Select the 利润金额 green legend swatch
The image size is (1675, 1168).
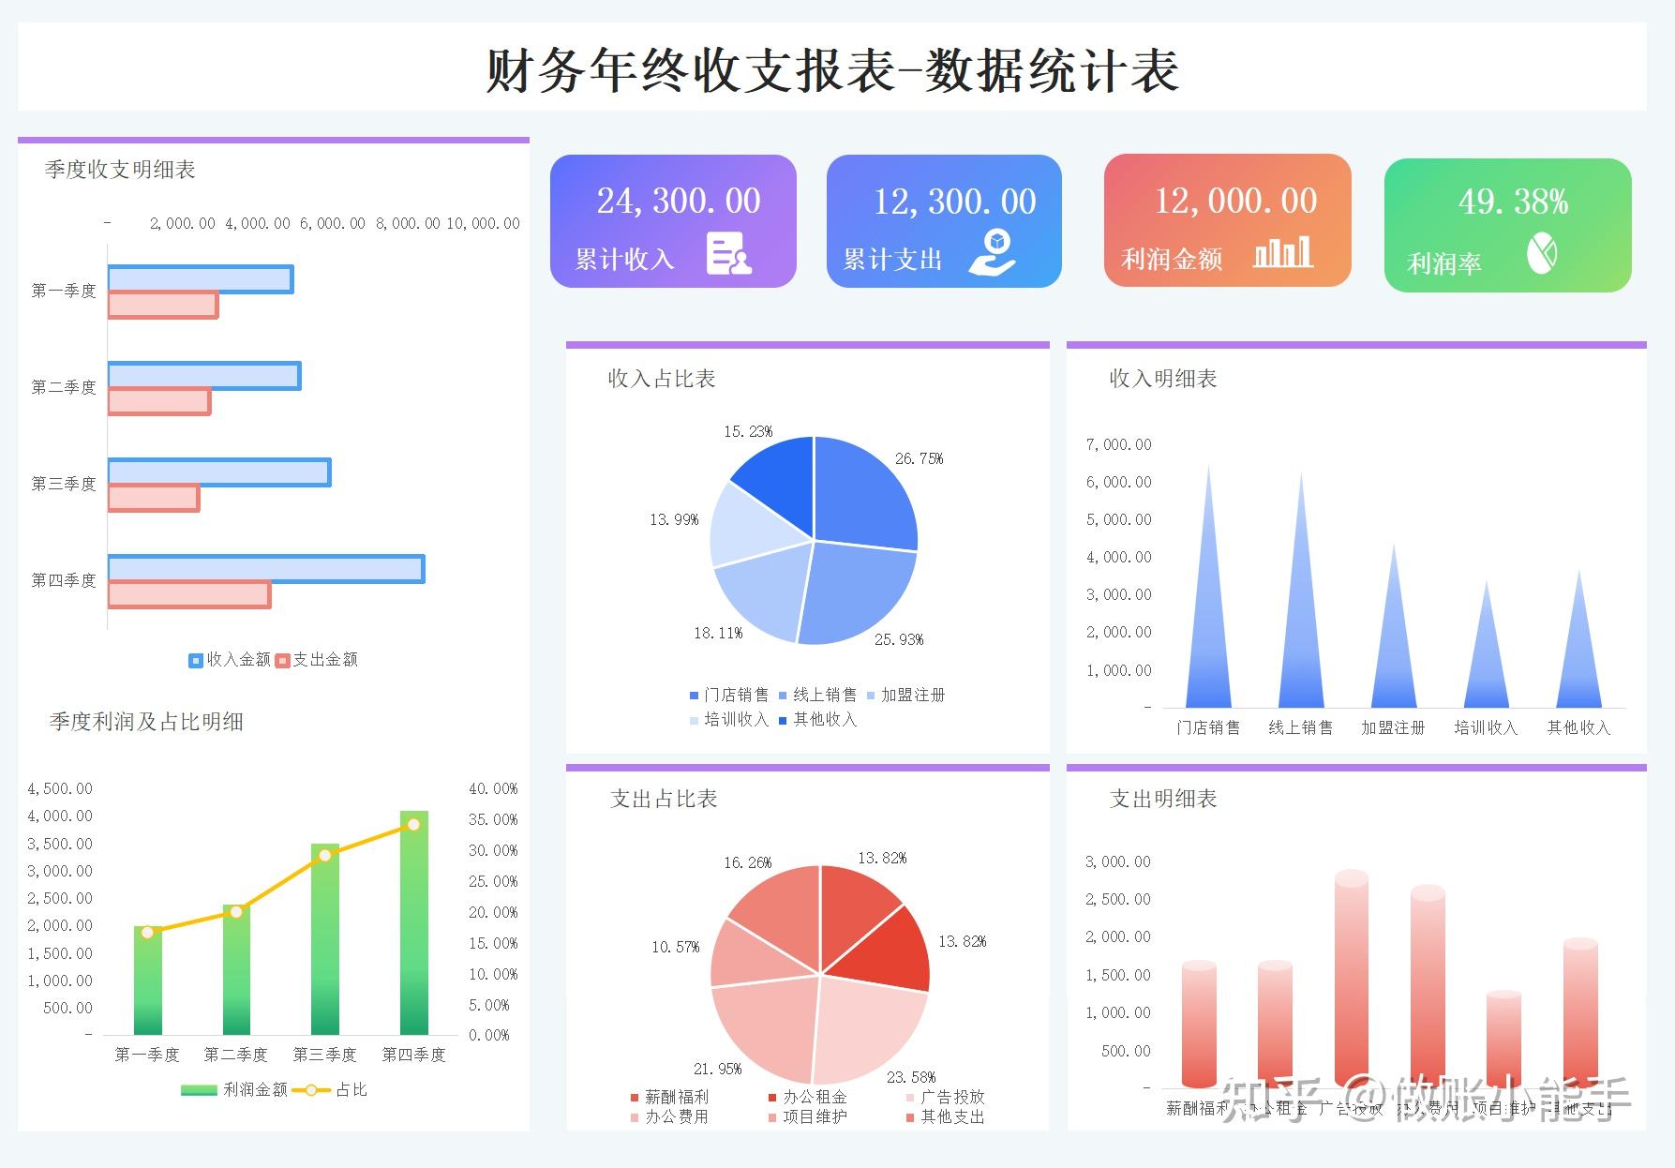(x=199, y=1090)
